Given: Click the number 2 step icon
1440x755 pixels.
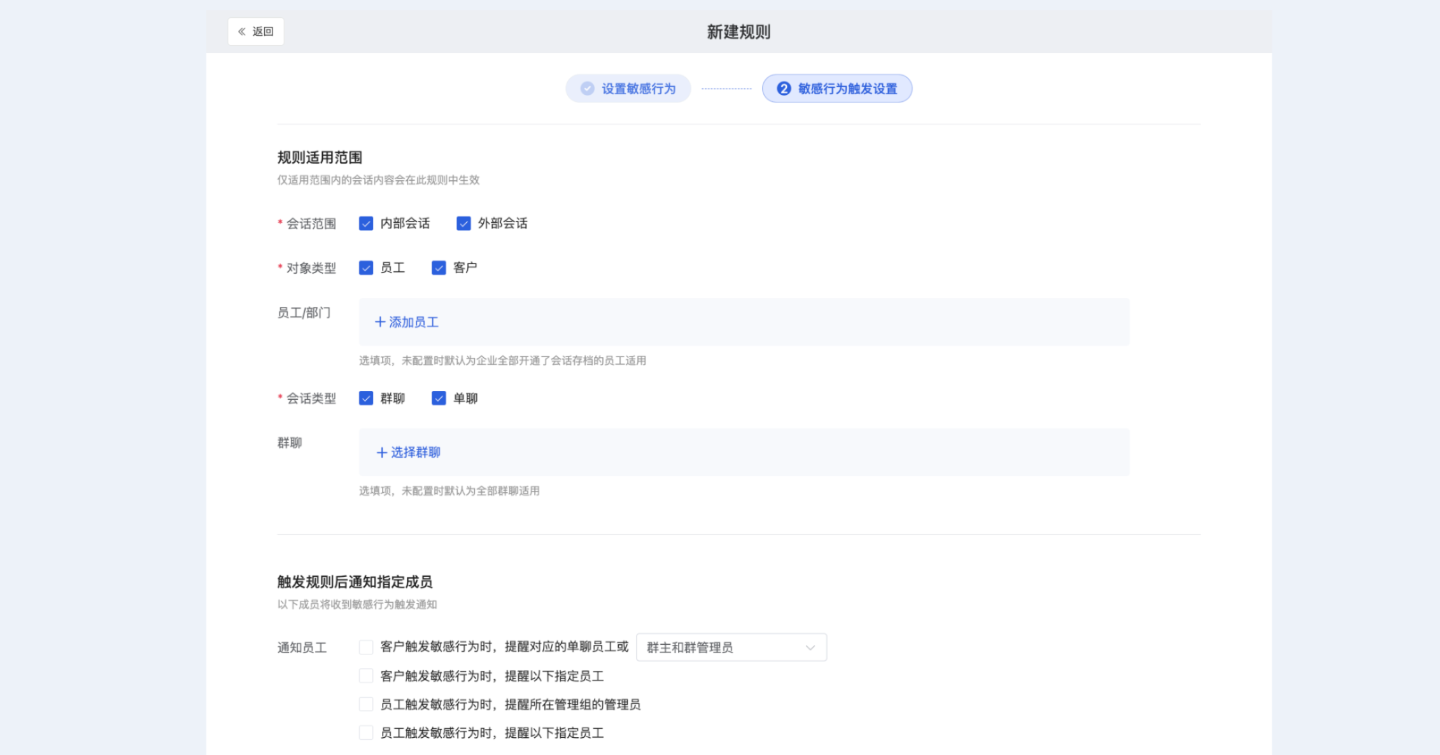Looking at the screenshot, I should [784, 88].
